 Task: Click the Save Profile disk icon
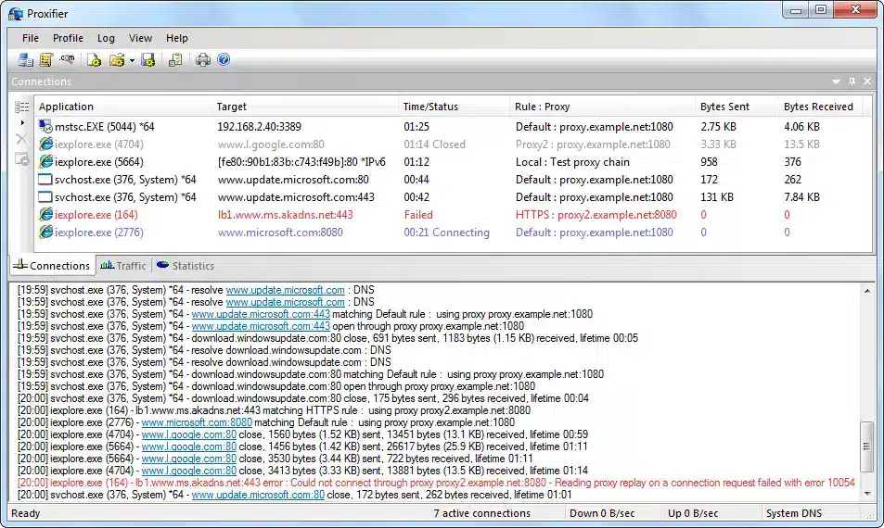pyautogui.click(x=147, y=60)
